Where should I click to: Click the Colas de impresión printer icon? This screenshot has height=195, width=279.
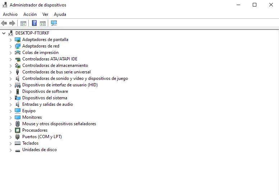18,53
